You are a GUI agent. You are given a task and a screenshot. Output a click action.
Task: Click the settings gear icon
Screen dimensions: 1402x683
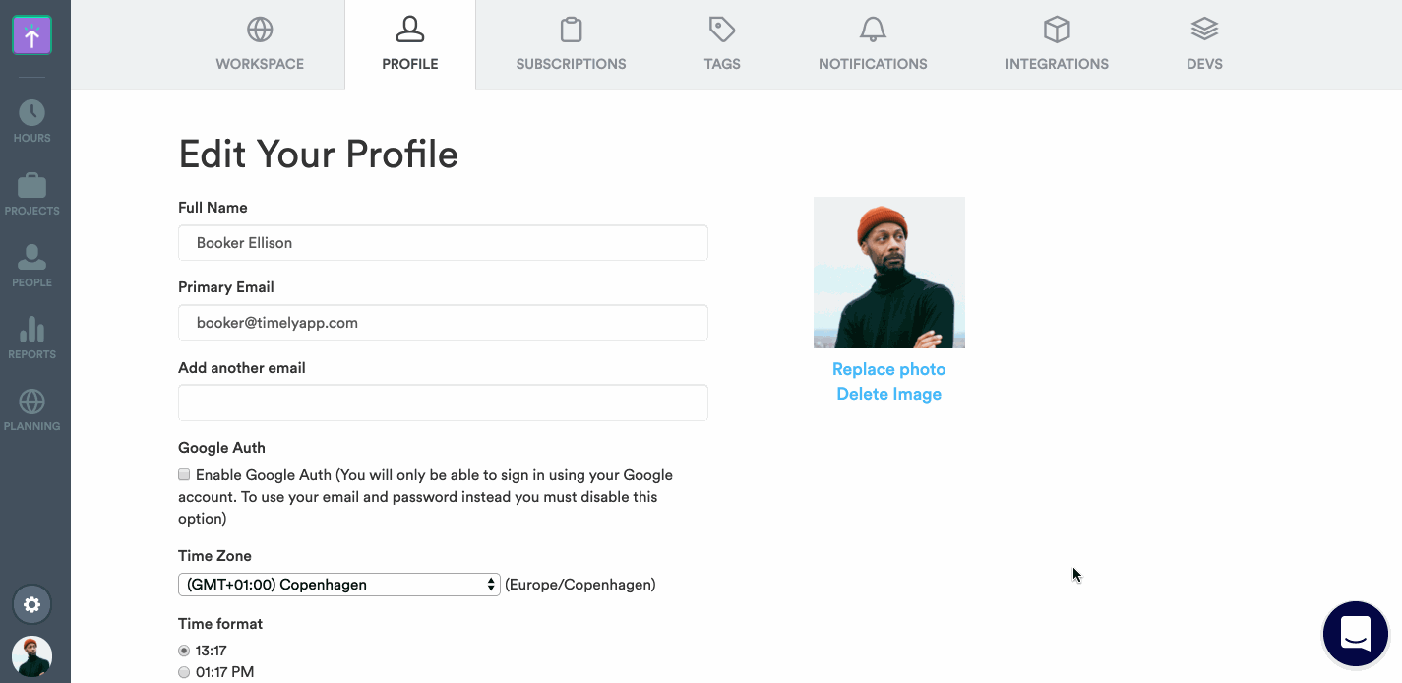click(x=31, y=604)
